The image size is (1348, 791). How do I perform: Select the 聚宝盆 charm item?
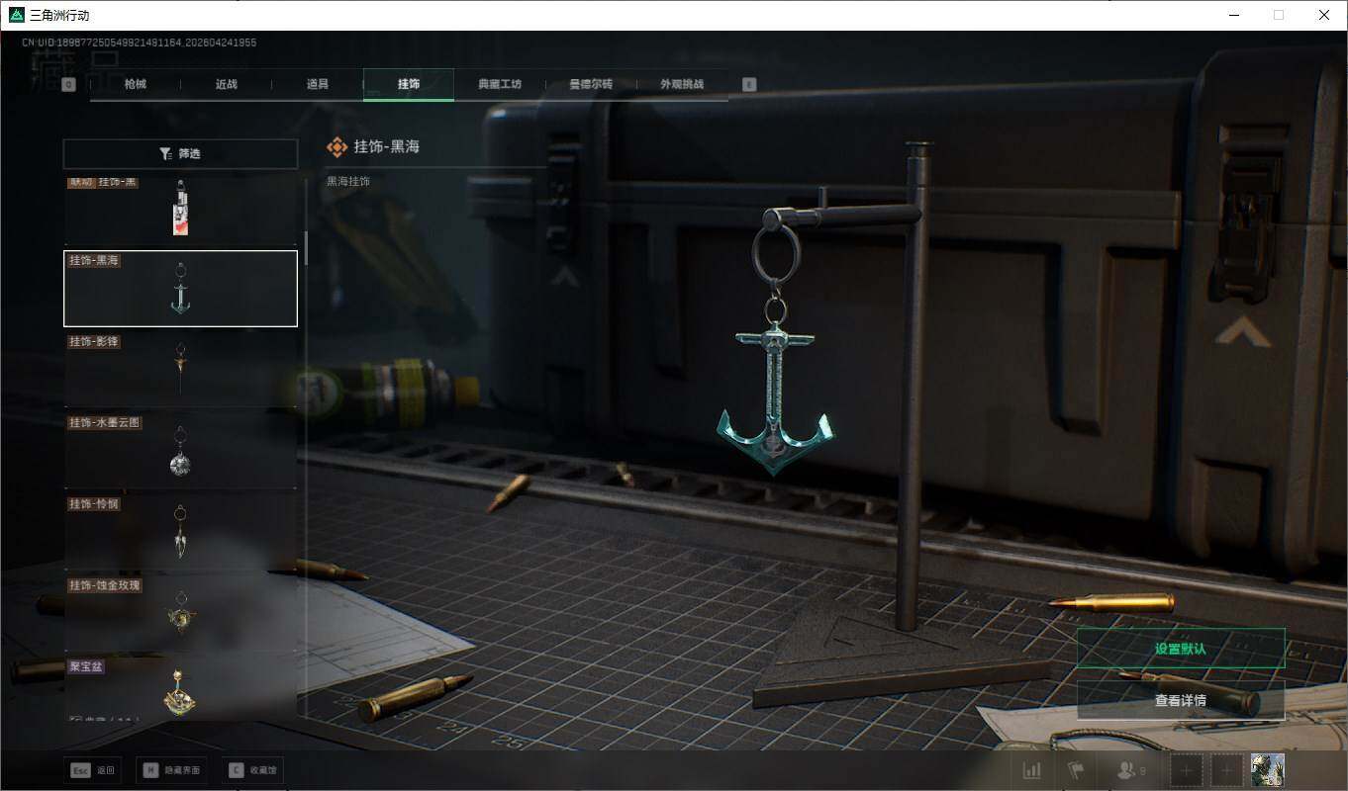coord(180,688)
